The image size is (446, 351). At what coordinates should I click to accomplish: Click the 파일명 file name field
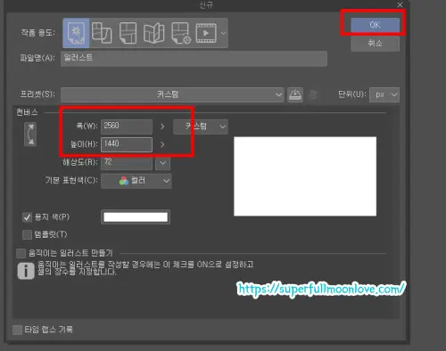(194, 59)
